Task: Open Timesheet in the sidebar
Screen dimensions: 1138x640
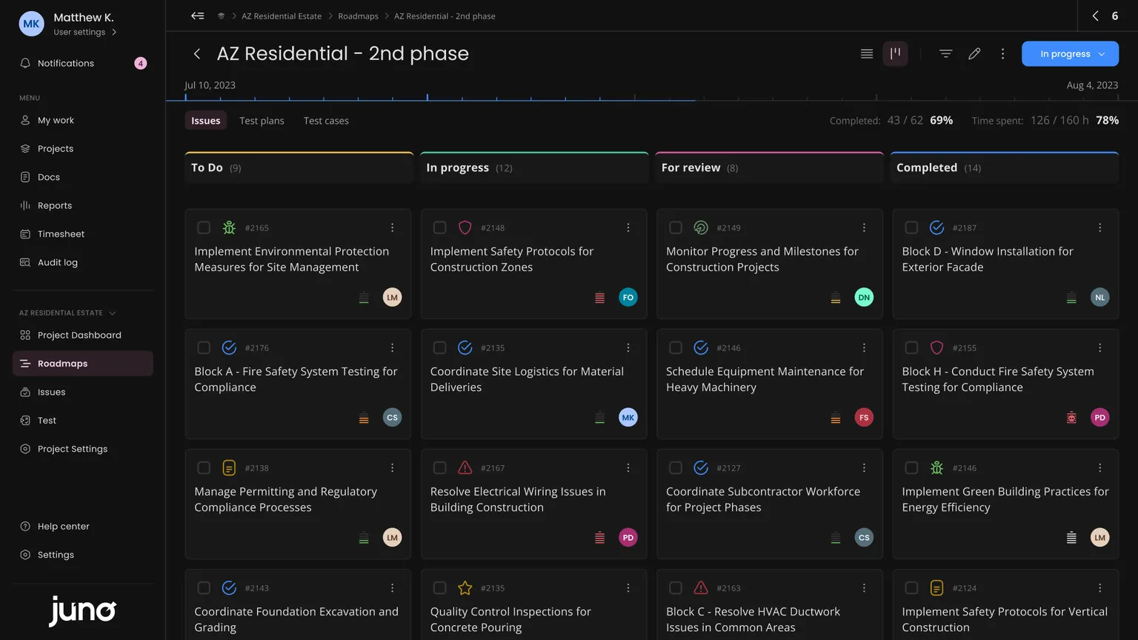Action: tap(61, 234)
